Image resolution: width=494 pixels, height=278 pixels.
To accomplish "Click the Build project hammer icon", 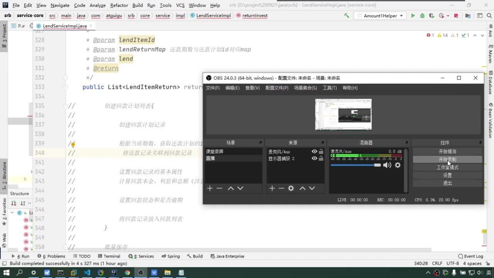I will pos(347,16).
